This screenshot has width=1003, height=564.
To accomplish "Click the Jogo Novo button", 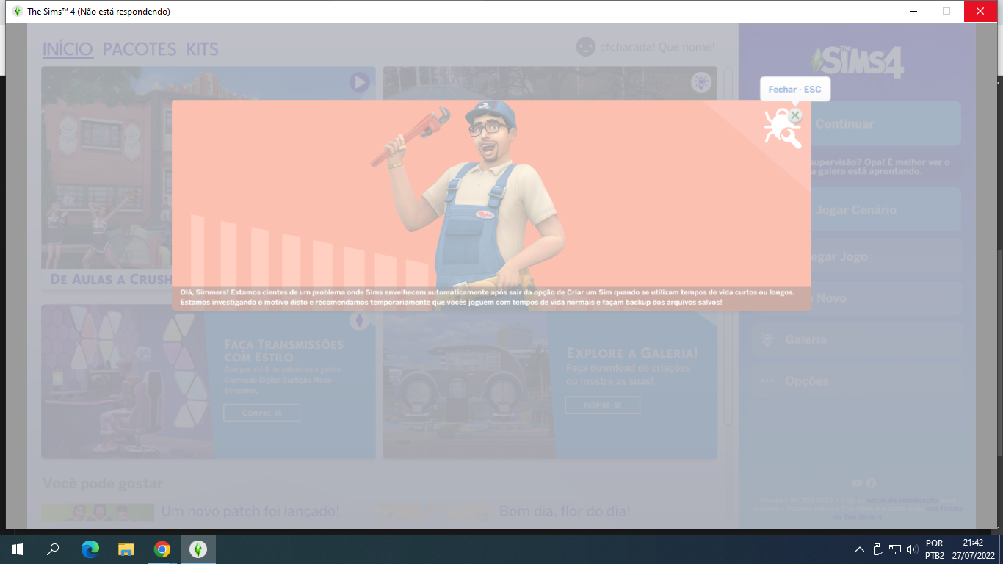I will pos(856,298).
